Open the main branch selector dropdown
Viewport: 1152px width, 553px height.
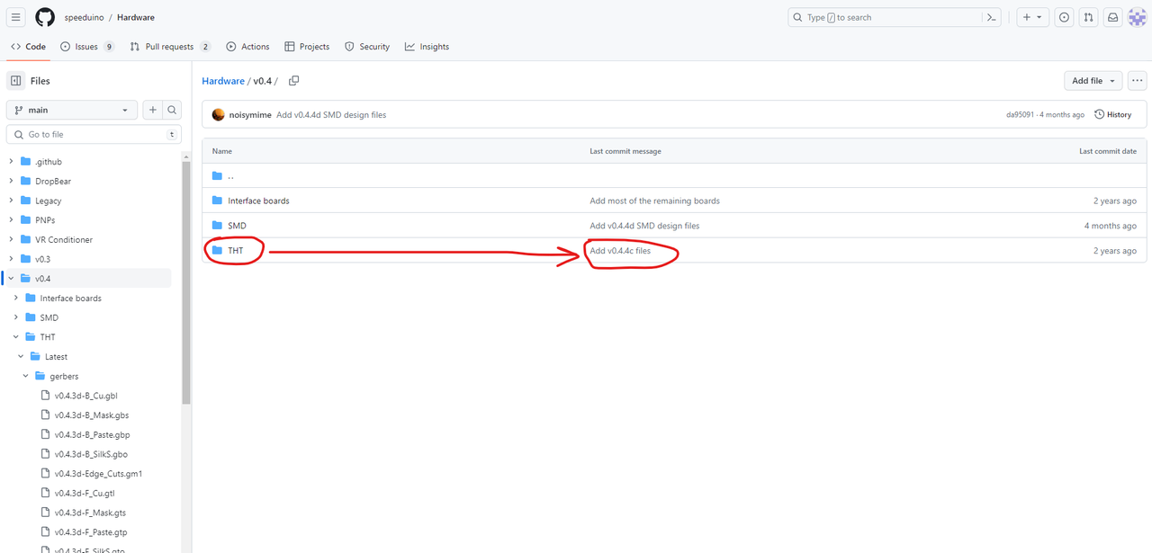tap(72, 110)
